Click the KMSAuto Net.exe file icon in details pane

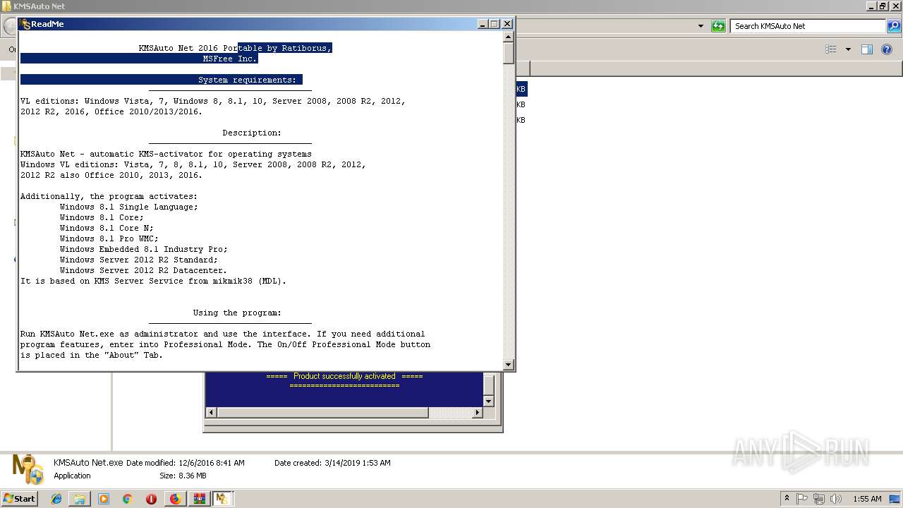pyautogui.click(x=28, y=469)
